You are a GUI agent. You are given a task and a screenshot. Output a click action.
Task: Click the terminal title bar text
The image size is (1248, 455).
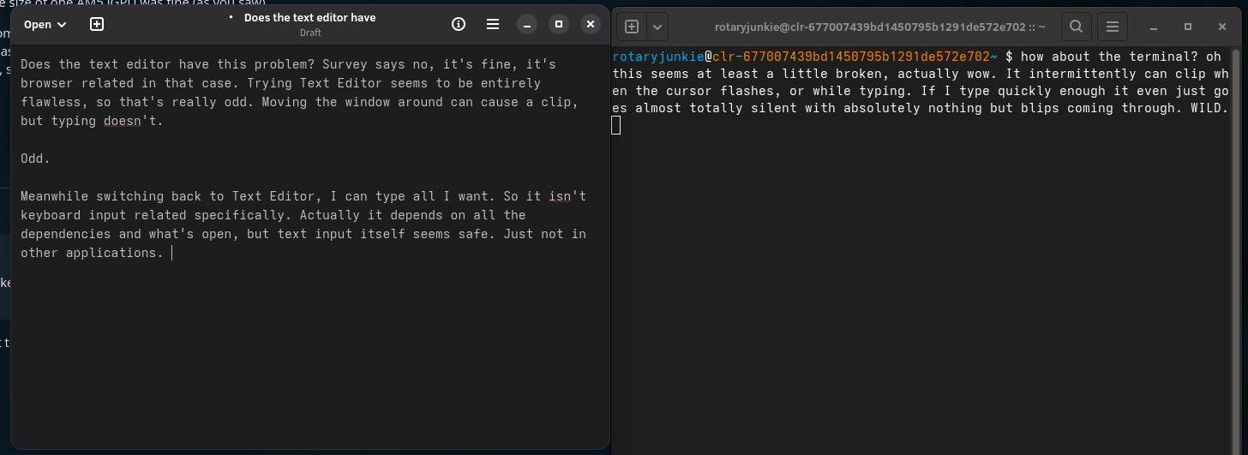(879, 27)
